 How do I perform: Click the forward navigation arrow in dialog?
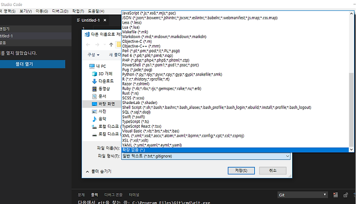pos(97,45)
